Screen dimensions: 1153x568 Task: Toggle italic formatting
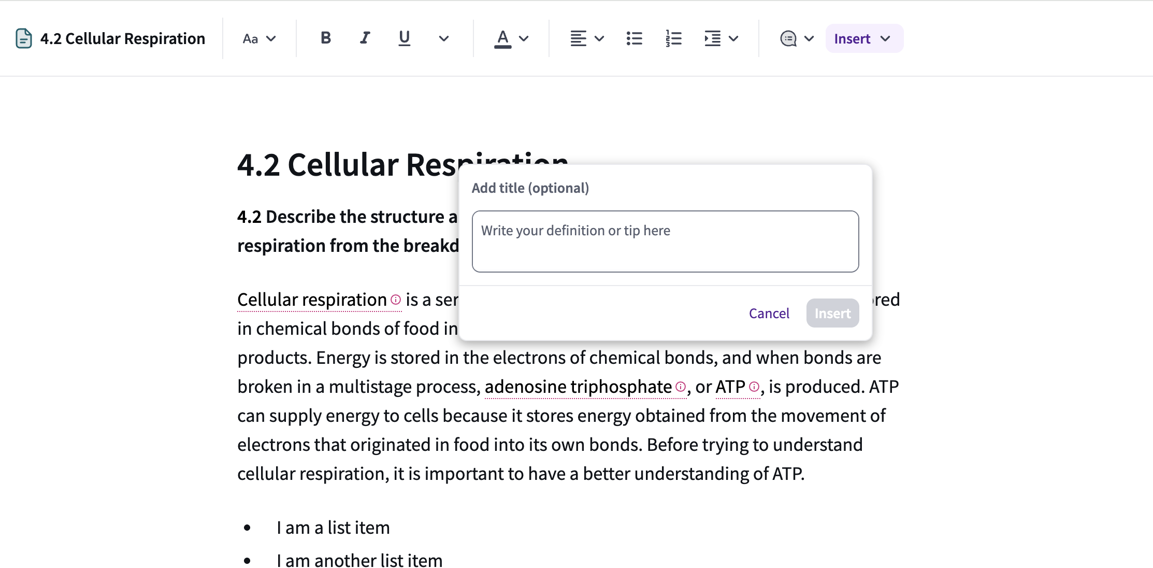[x=365, y=38]
